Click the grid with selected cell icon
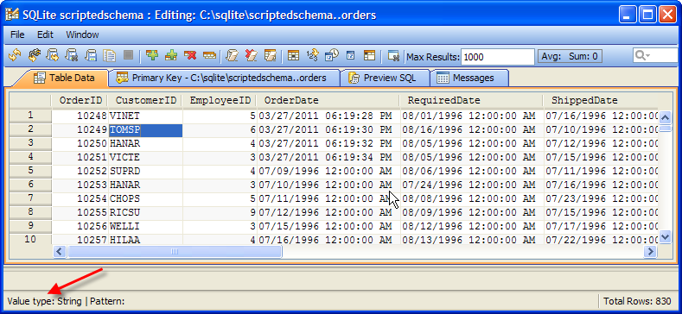This screenshot has height=314, width=682. tap(294, 55)
